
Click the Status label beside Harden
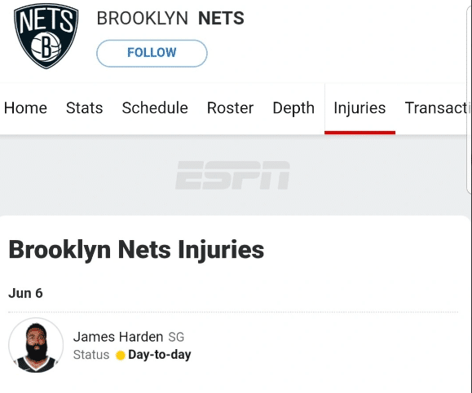[x=91, y=355]
